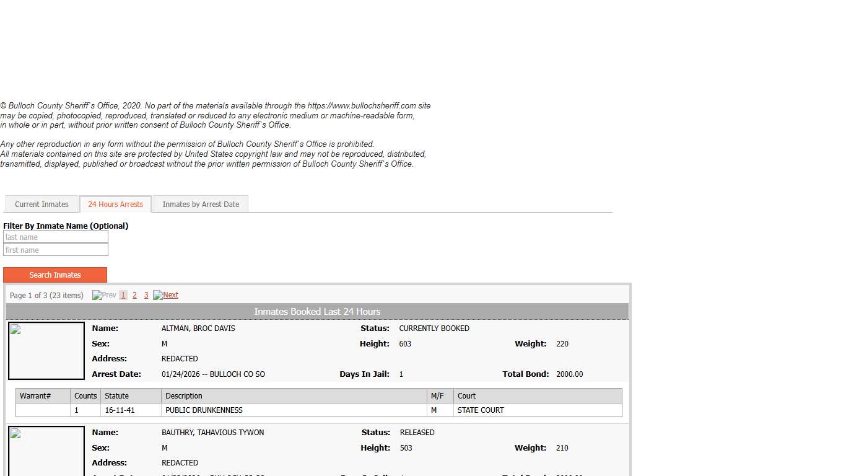Focus the last name filter field

(56, 237)
